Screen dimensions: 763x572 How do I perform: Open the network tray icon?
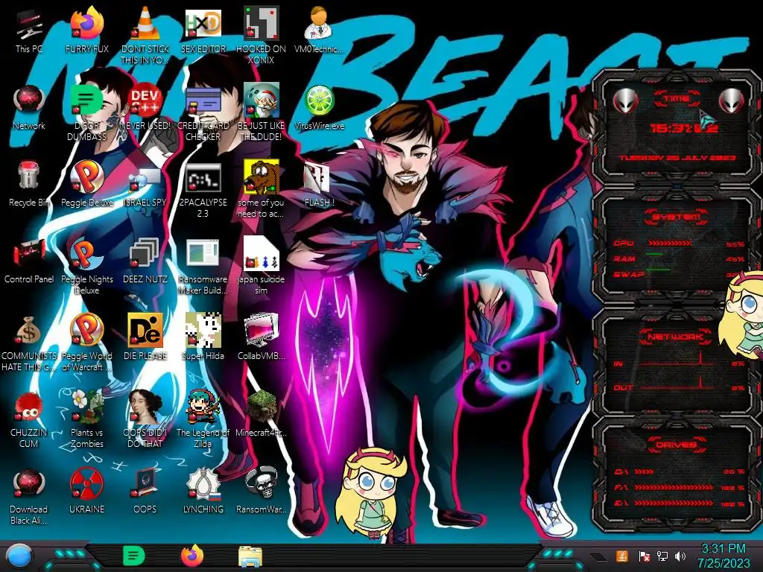pos(662,556)
